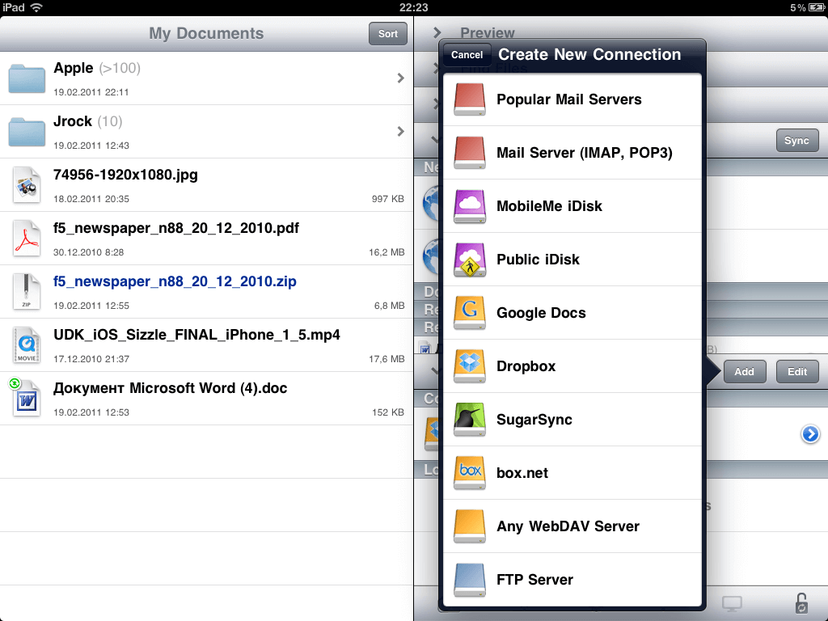Click the green sync badge on Word document
Viewport: 828px width, 621px height.
pyautogui.click(x=15, y=382)
